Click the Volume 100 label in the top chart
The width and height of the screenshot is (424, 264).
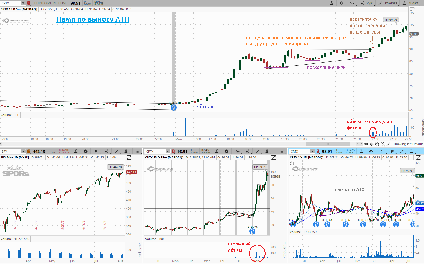point(10,115)
